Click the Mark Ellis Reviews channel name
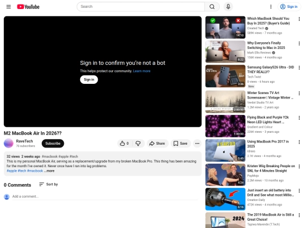 click(x=259, y=53)
